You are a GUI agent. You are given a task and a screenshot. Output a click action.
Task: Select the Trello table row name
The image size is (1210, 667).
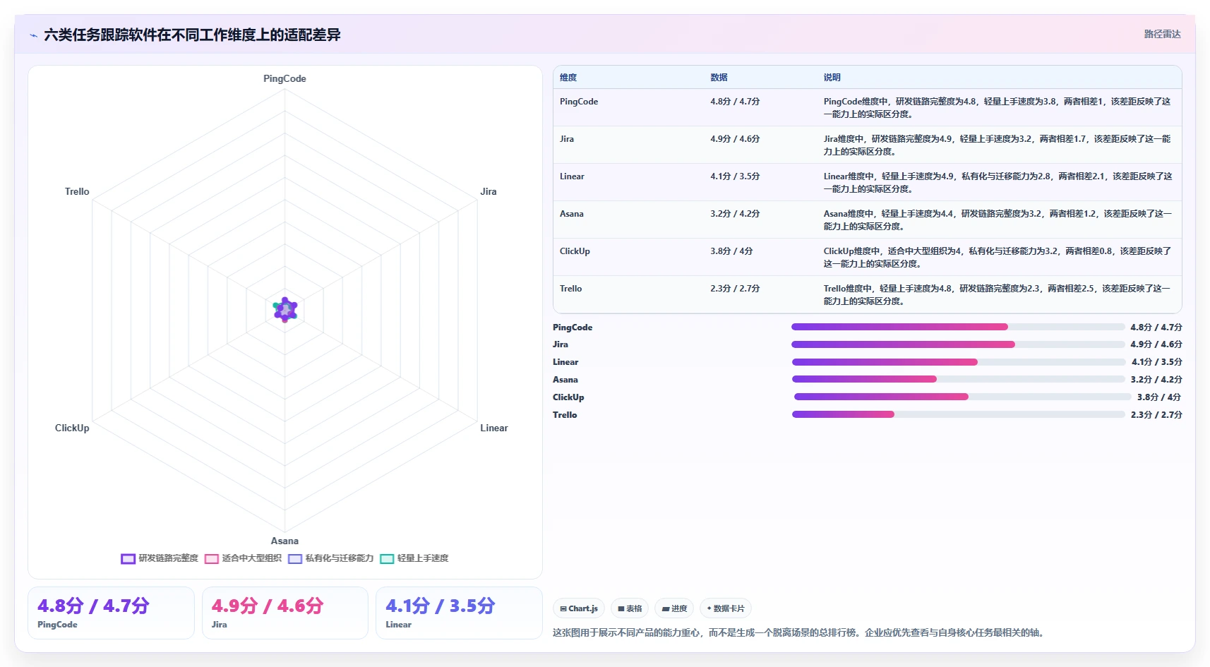(571, 289)
